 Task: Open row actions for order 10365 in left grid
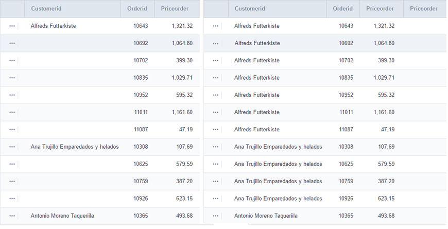pos(12,216)
